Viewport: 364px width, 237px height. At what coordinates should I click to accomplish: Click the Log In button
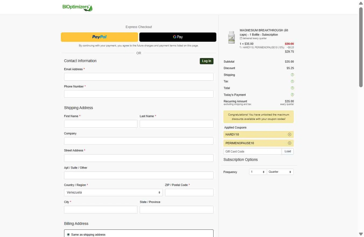coord(206,61)
